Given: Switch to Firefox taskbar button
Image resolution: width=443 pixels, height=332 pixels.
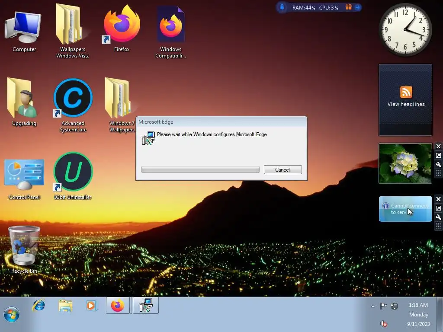Looking at the screenshot, I should tap(118, 306).
